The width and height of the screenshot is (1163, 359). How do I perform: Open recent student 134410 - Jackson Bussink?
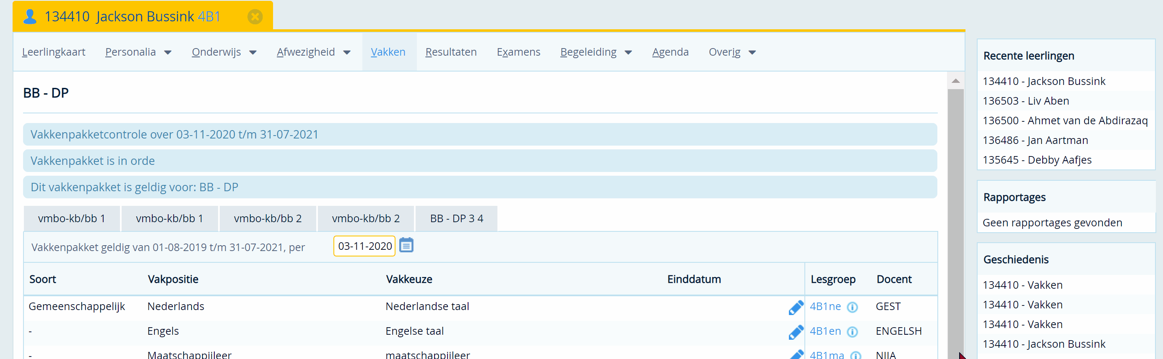click(x=1044, y=82)
